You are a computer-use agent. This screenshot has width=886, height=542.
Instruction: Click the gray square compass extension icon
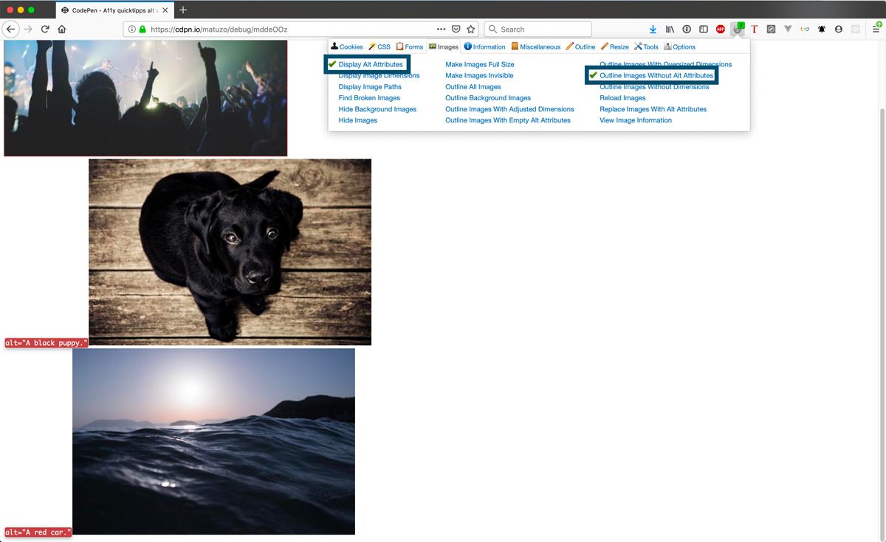[771, 29]
